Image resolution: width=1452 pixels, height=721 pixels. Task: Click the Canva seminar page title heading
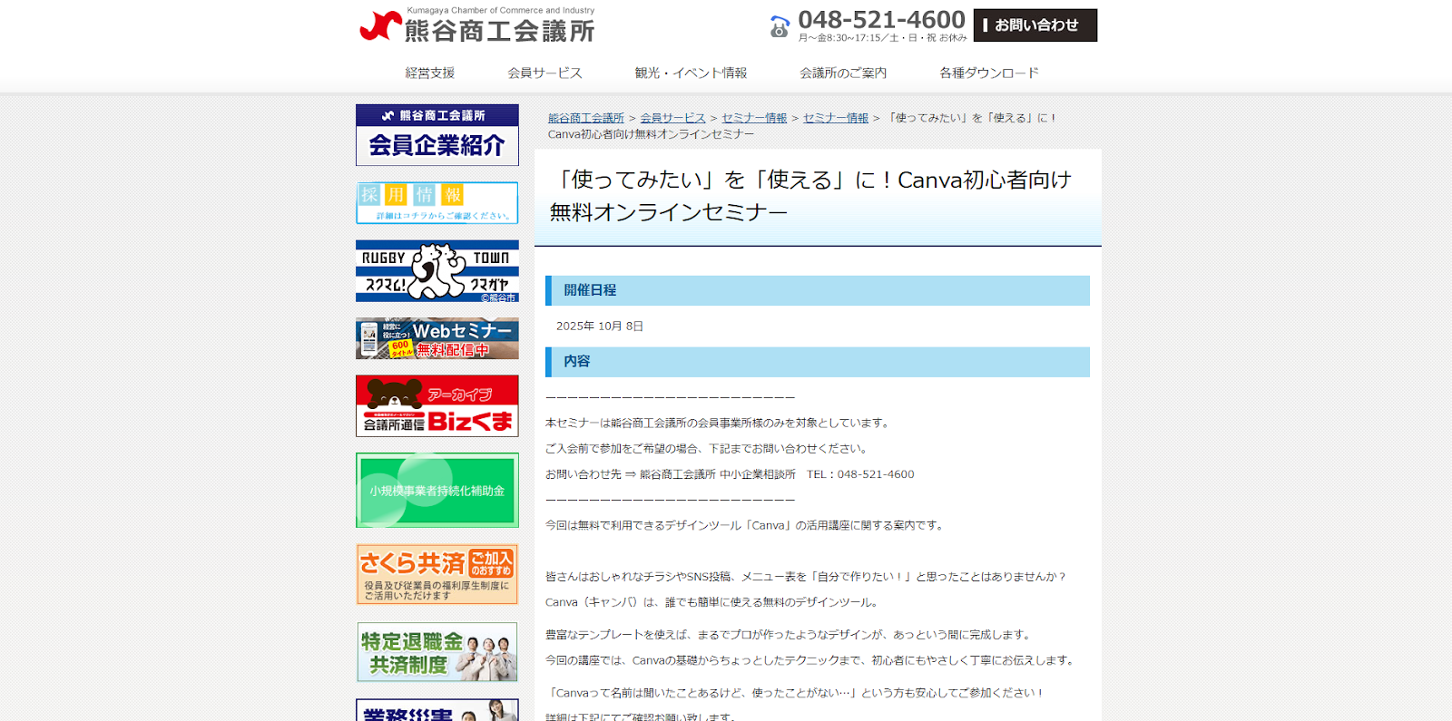pos(810,196)
